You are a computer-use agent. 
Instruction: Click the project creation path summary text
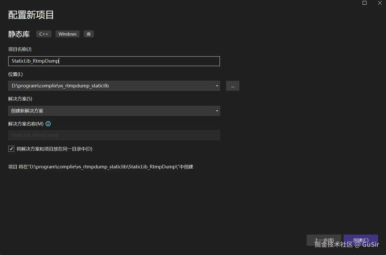pyautogui.click(x=101, y=167)
